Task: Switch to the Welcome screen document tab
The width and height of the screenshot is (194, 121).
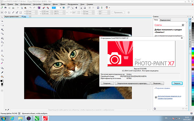Action: [12, 16]
